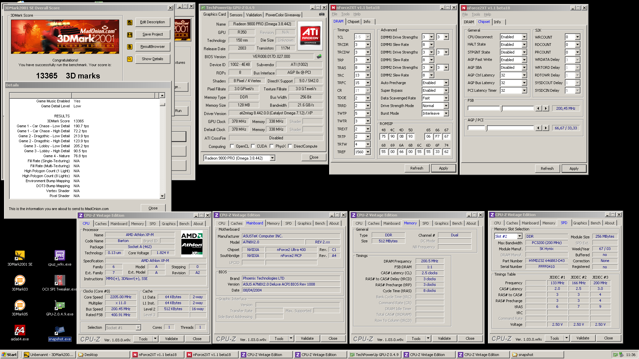The width and height of the screenshot is (639, 359).
Task: Enable the PhysX checkbox in GPU-Z
Action: [272, 146]
